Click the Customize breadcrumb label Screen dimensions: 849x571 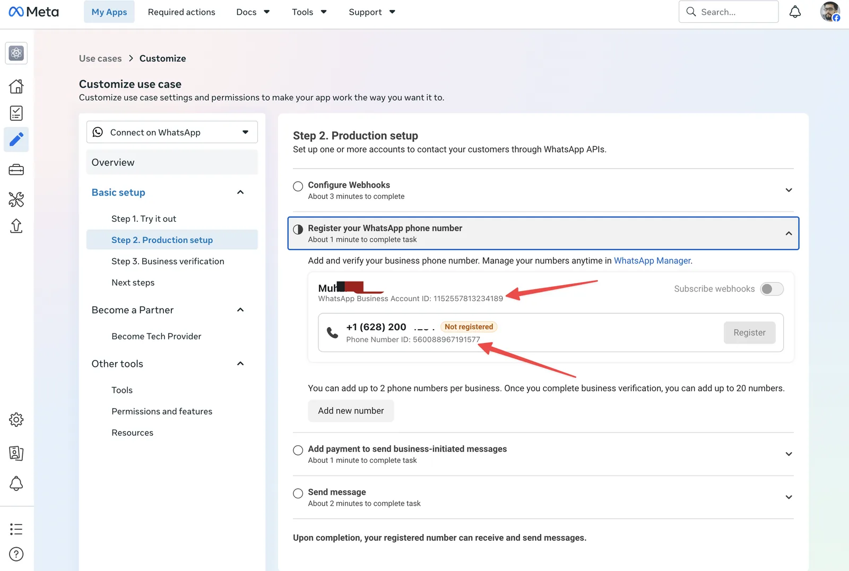point(163,58)
